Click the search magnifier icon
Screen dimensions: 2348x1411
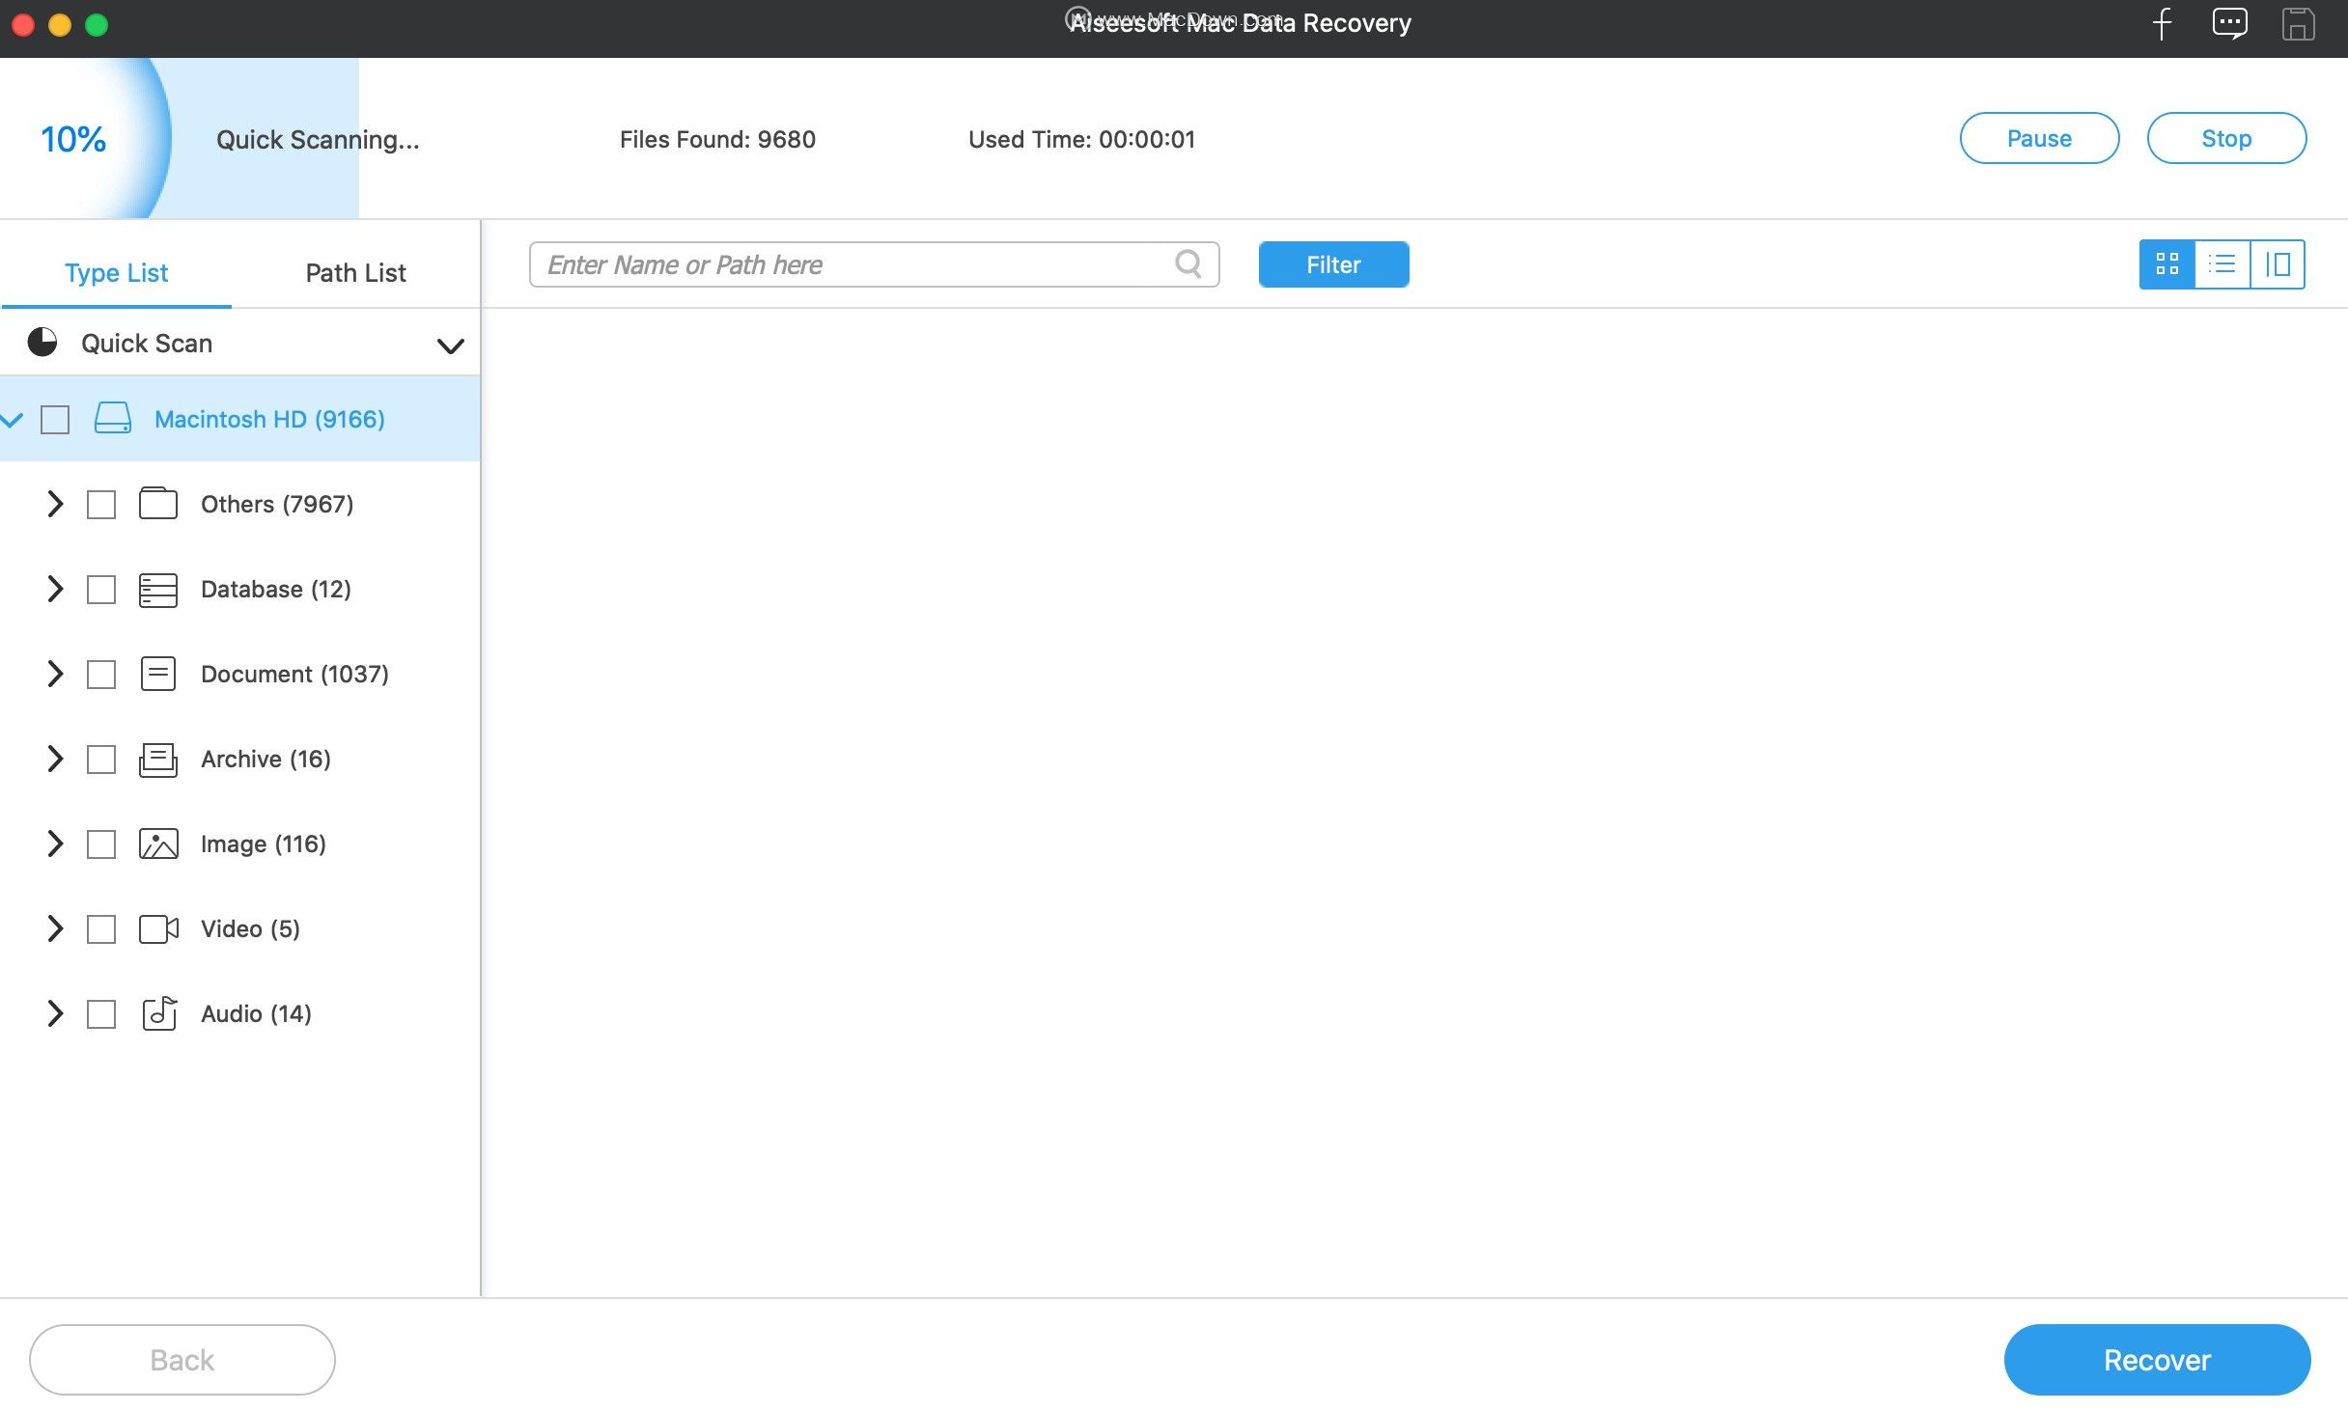(x=1188, y=263)
